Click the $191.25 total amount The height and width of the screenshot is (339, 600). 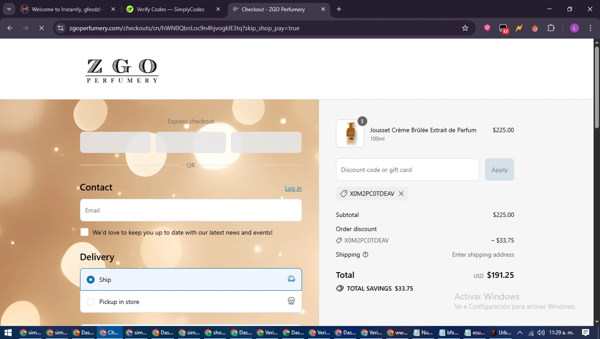(500, 275)
